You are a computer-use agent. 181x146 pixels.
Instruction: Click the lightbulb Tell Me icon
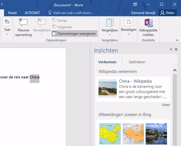pos(50,13)
